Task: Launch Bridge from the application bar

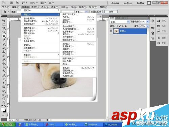Action: point(11,3)
